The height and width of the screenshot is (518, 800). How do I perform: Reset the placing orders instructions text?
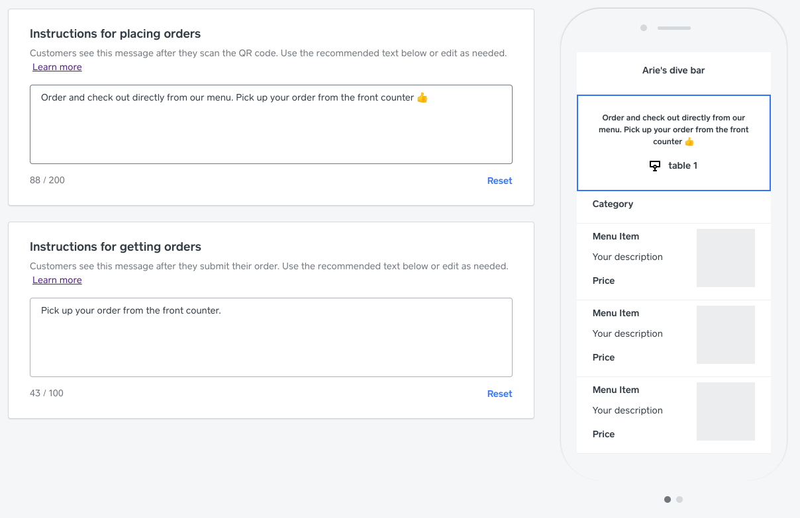(x=499, y=181)
